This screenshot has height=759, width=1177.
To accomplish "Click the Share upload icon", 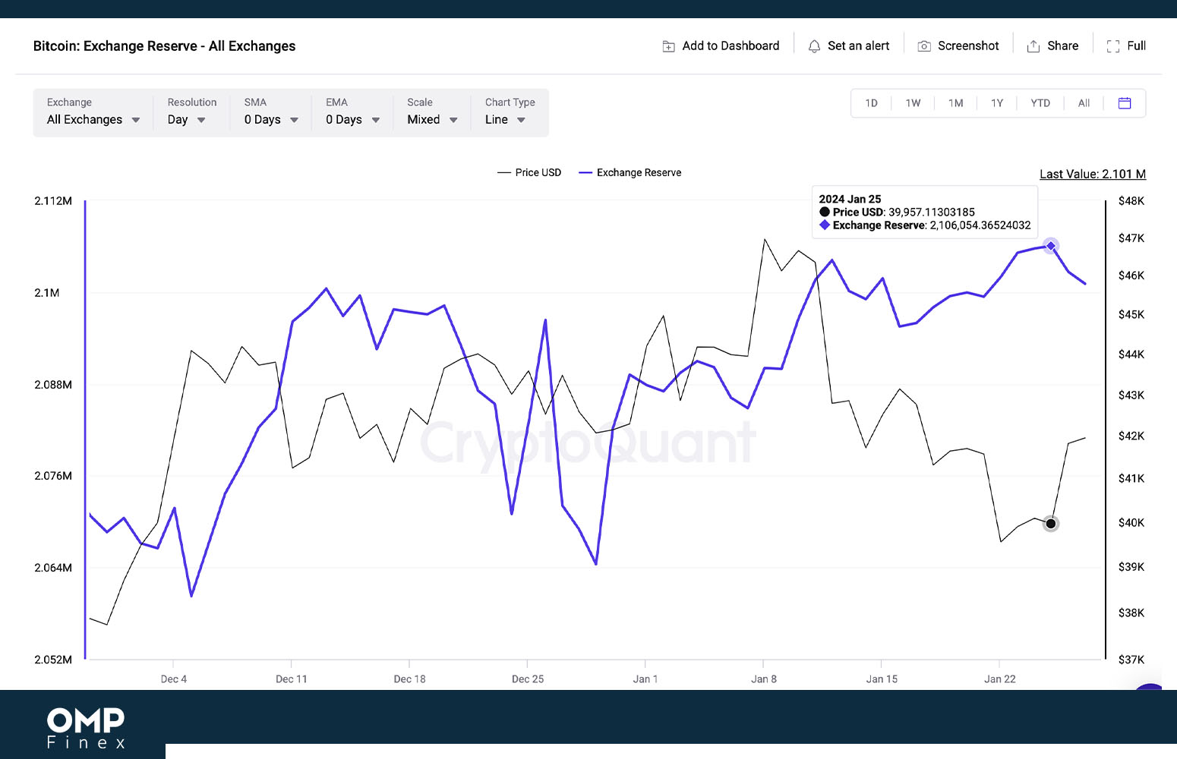I will [x=1033, y=46].
